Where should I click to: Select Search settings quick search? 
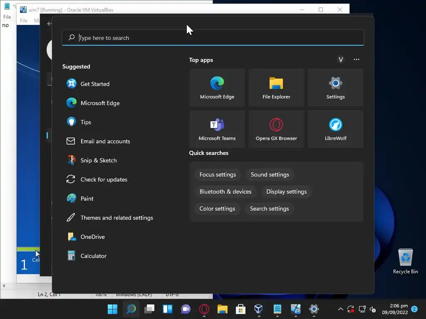(x=269, y=209)
